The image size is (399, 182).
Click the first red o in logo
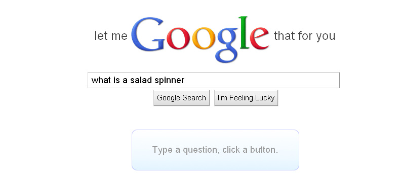pyautogui.click(x=178, y=38)
